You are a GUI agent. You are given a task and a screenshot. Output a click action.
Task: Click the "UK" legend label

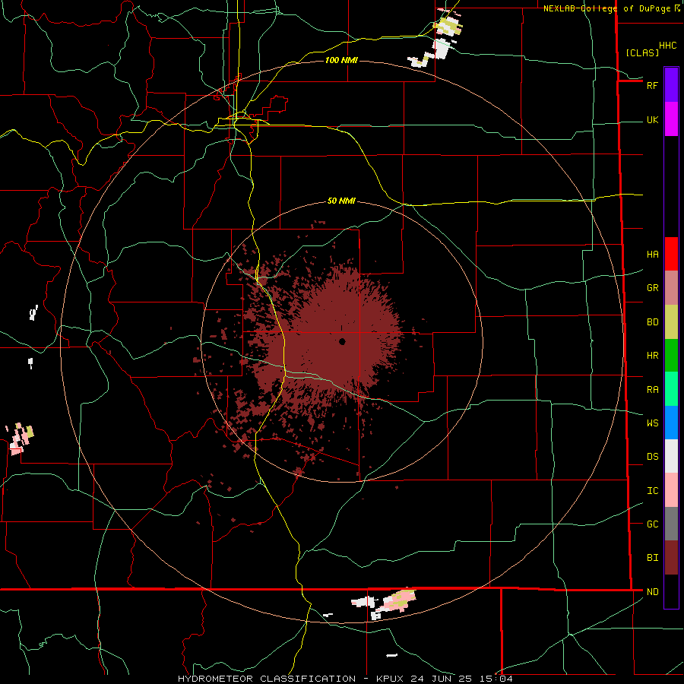tap(652, 120)
